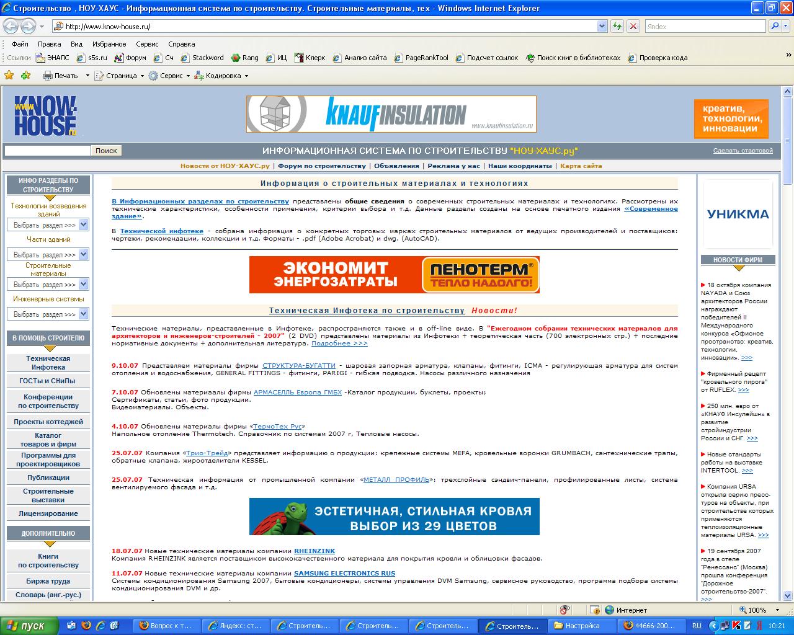Expand the address bar URL history dropdown
Viewport: 794px width, 635px height.
[x=602, y=26]
